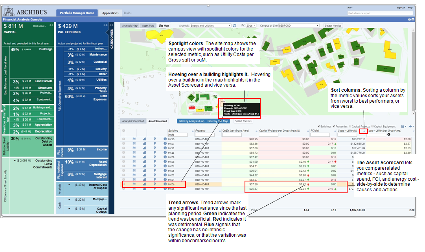The width and height of the screenshot is (425, 252).
Task: Toggle the Buildings checkbox
Action: [x=319, y=126]
